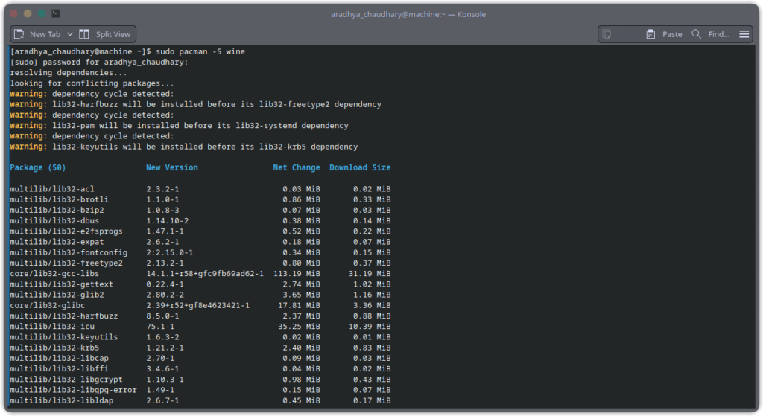Click multilib/lib32-libcap package name
This screenshot has width=763, height=416.
tap(59, 359)
